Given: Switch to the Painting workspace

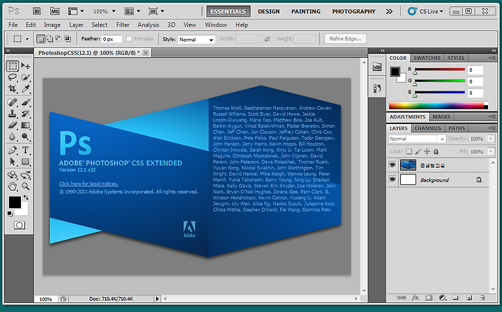Looking at the screenshot, I should 305,11.
